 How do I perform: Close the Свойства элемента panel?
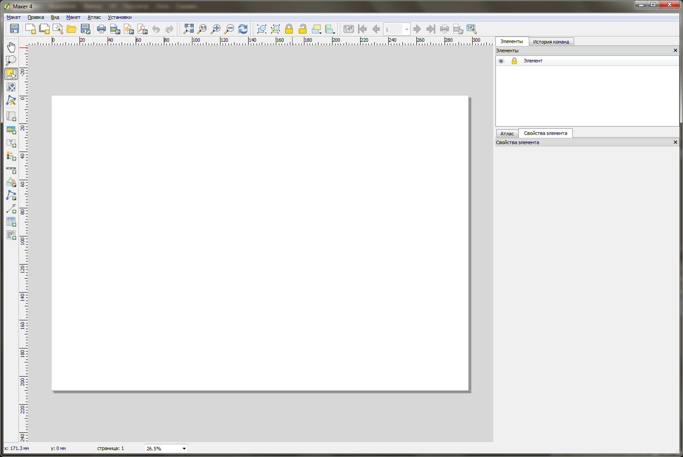click(675, 142)
